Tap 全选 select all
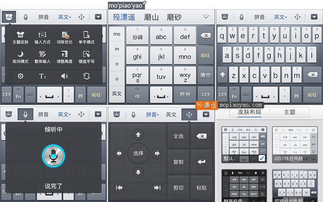Image resolution: width=323 pixels, height=202 pixels. click(x=178, y=136)
